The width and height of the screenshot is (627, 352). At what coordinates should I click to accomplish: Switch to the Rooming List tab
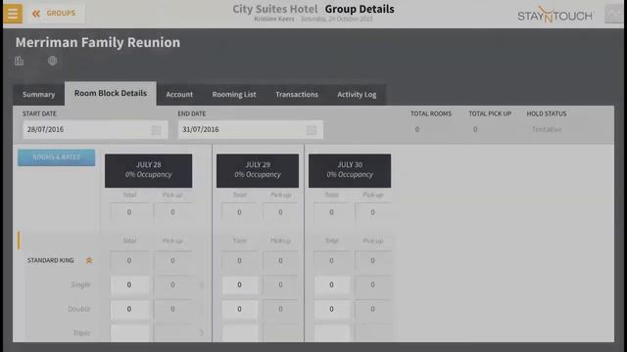pos(234,95)
